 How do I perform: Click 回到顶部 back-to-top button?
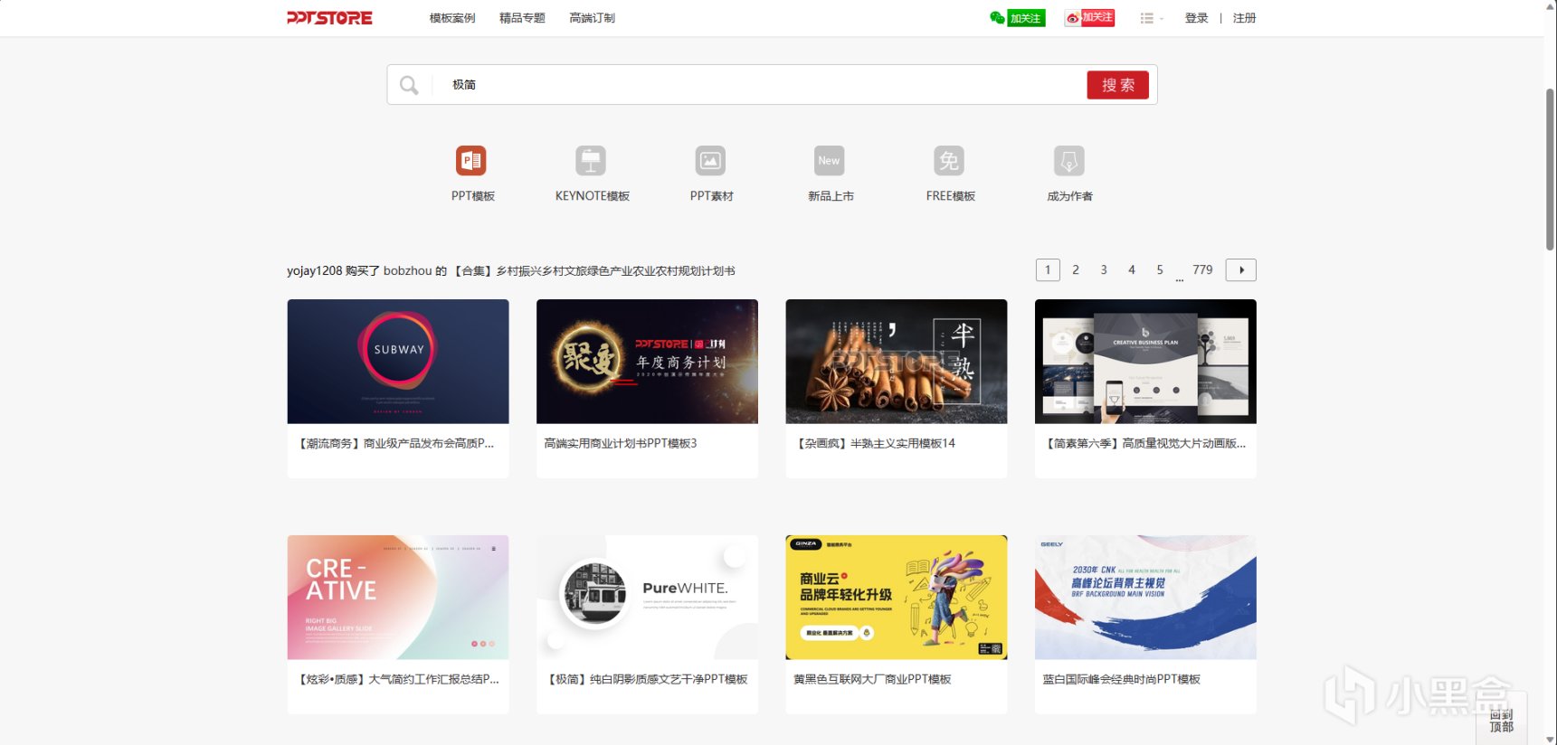click(x=1502, y=721)
